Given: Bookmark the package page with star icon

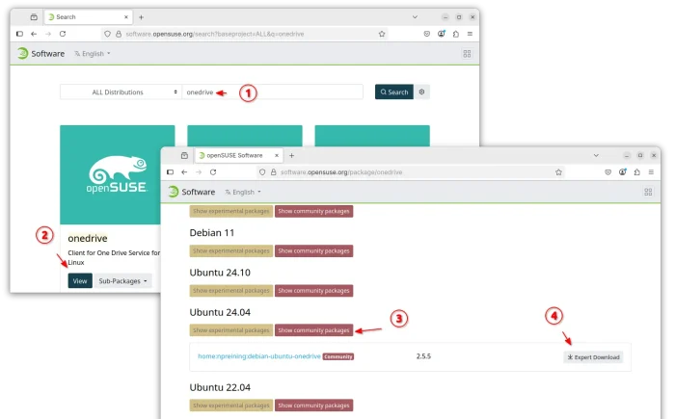Looking at the screenshot, I should (558, 172).
